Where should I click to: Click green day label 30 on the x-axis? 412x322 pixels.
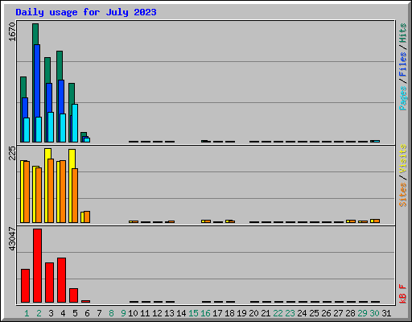tap(374, 313)
